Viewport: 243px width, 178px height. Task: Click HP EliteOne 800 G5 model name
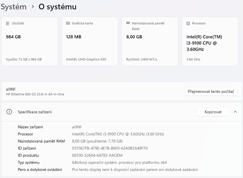pyautogui.click(x=35, y=94)
